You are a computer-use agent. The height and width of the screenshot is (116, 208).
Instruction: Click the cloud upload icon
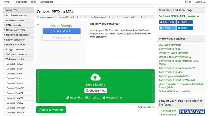coord(95,77)
